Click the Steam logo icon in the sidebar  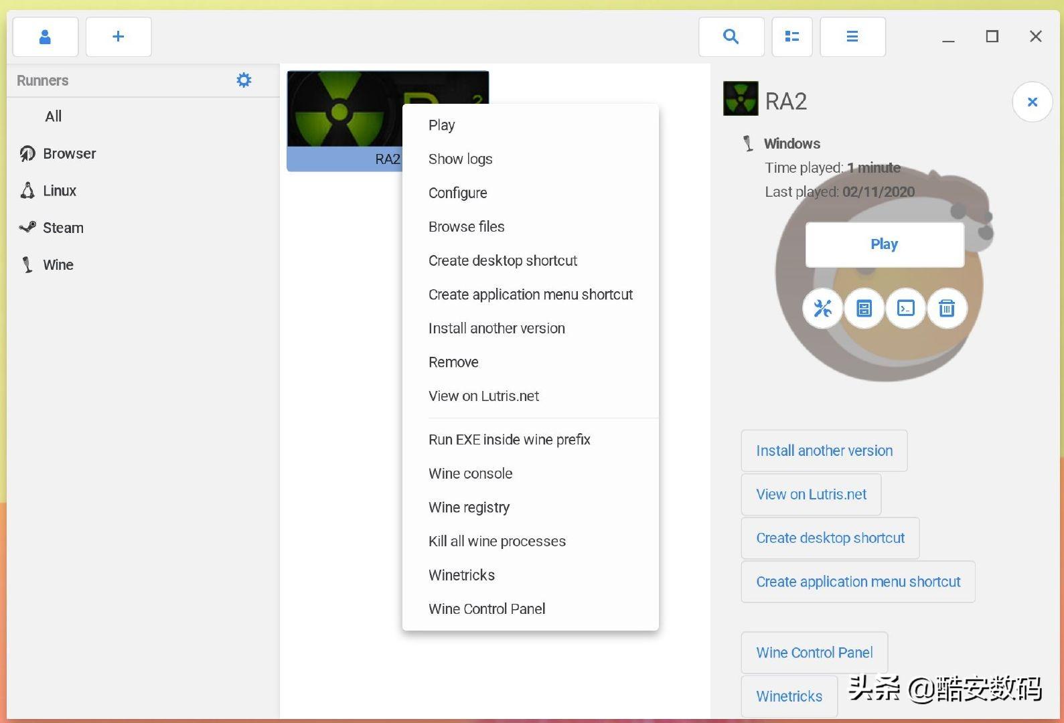[x=27, y=228]
